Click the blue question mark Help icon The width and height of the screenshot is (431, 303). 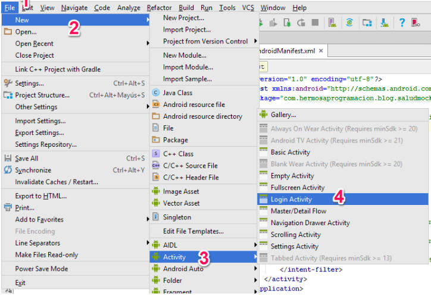(402, 23)
